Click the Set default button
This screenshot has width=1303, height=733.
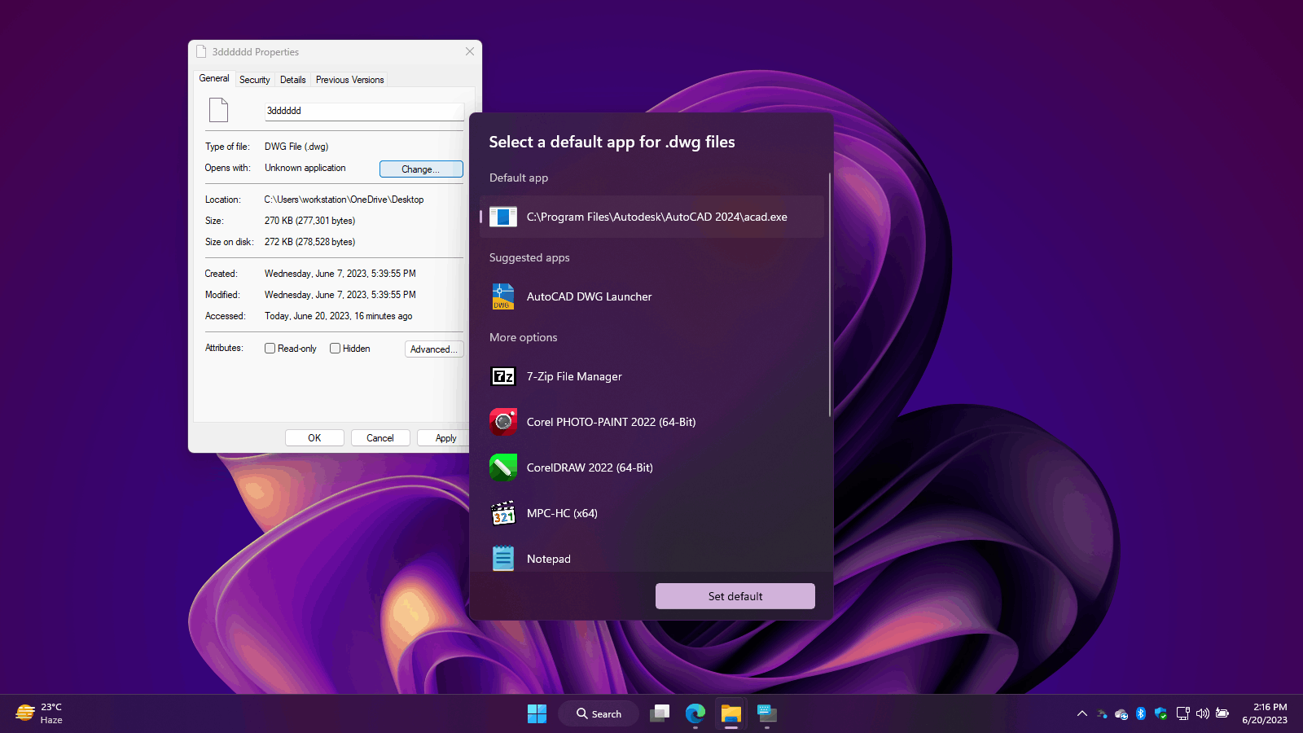click(735, 596)
